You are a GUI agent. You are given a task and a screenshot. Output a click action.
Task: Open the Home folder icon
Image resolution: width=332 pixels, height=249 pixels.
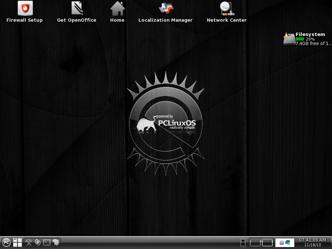click(117, 9)
